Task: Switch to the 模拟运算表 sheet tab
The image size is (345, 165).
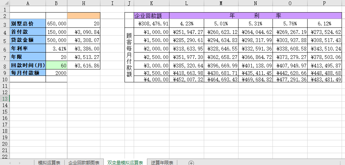Action: 49,163
